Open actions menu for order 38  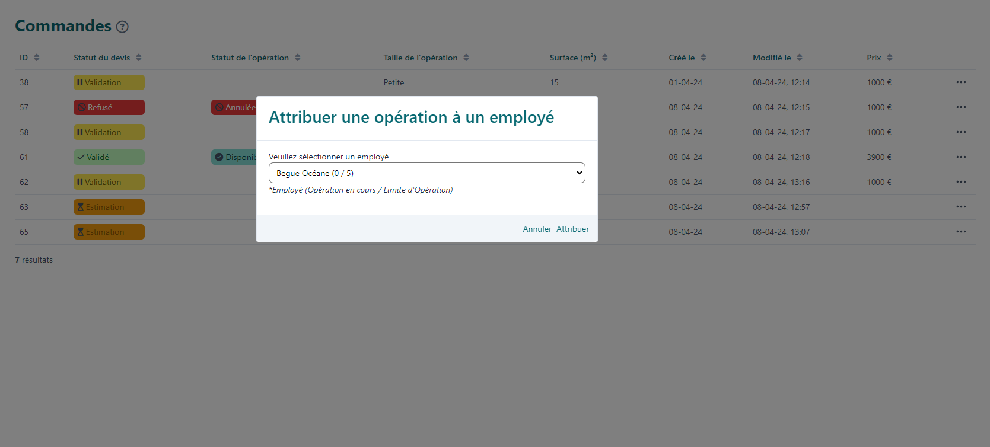(x=961, y=82)
